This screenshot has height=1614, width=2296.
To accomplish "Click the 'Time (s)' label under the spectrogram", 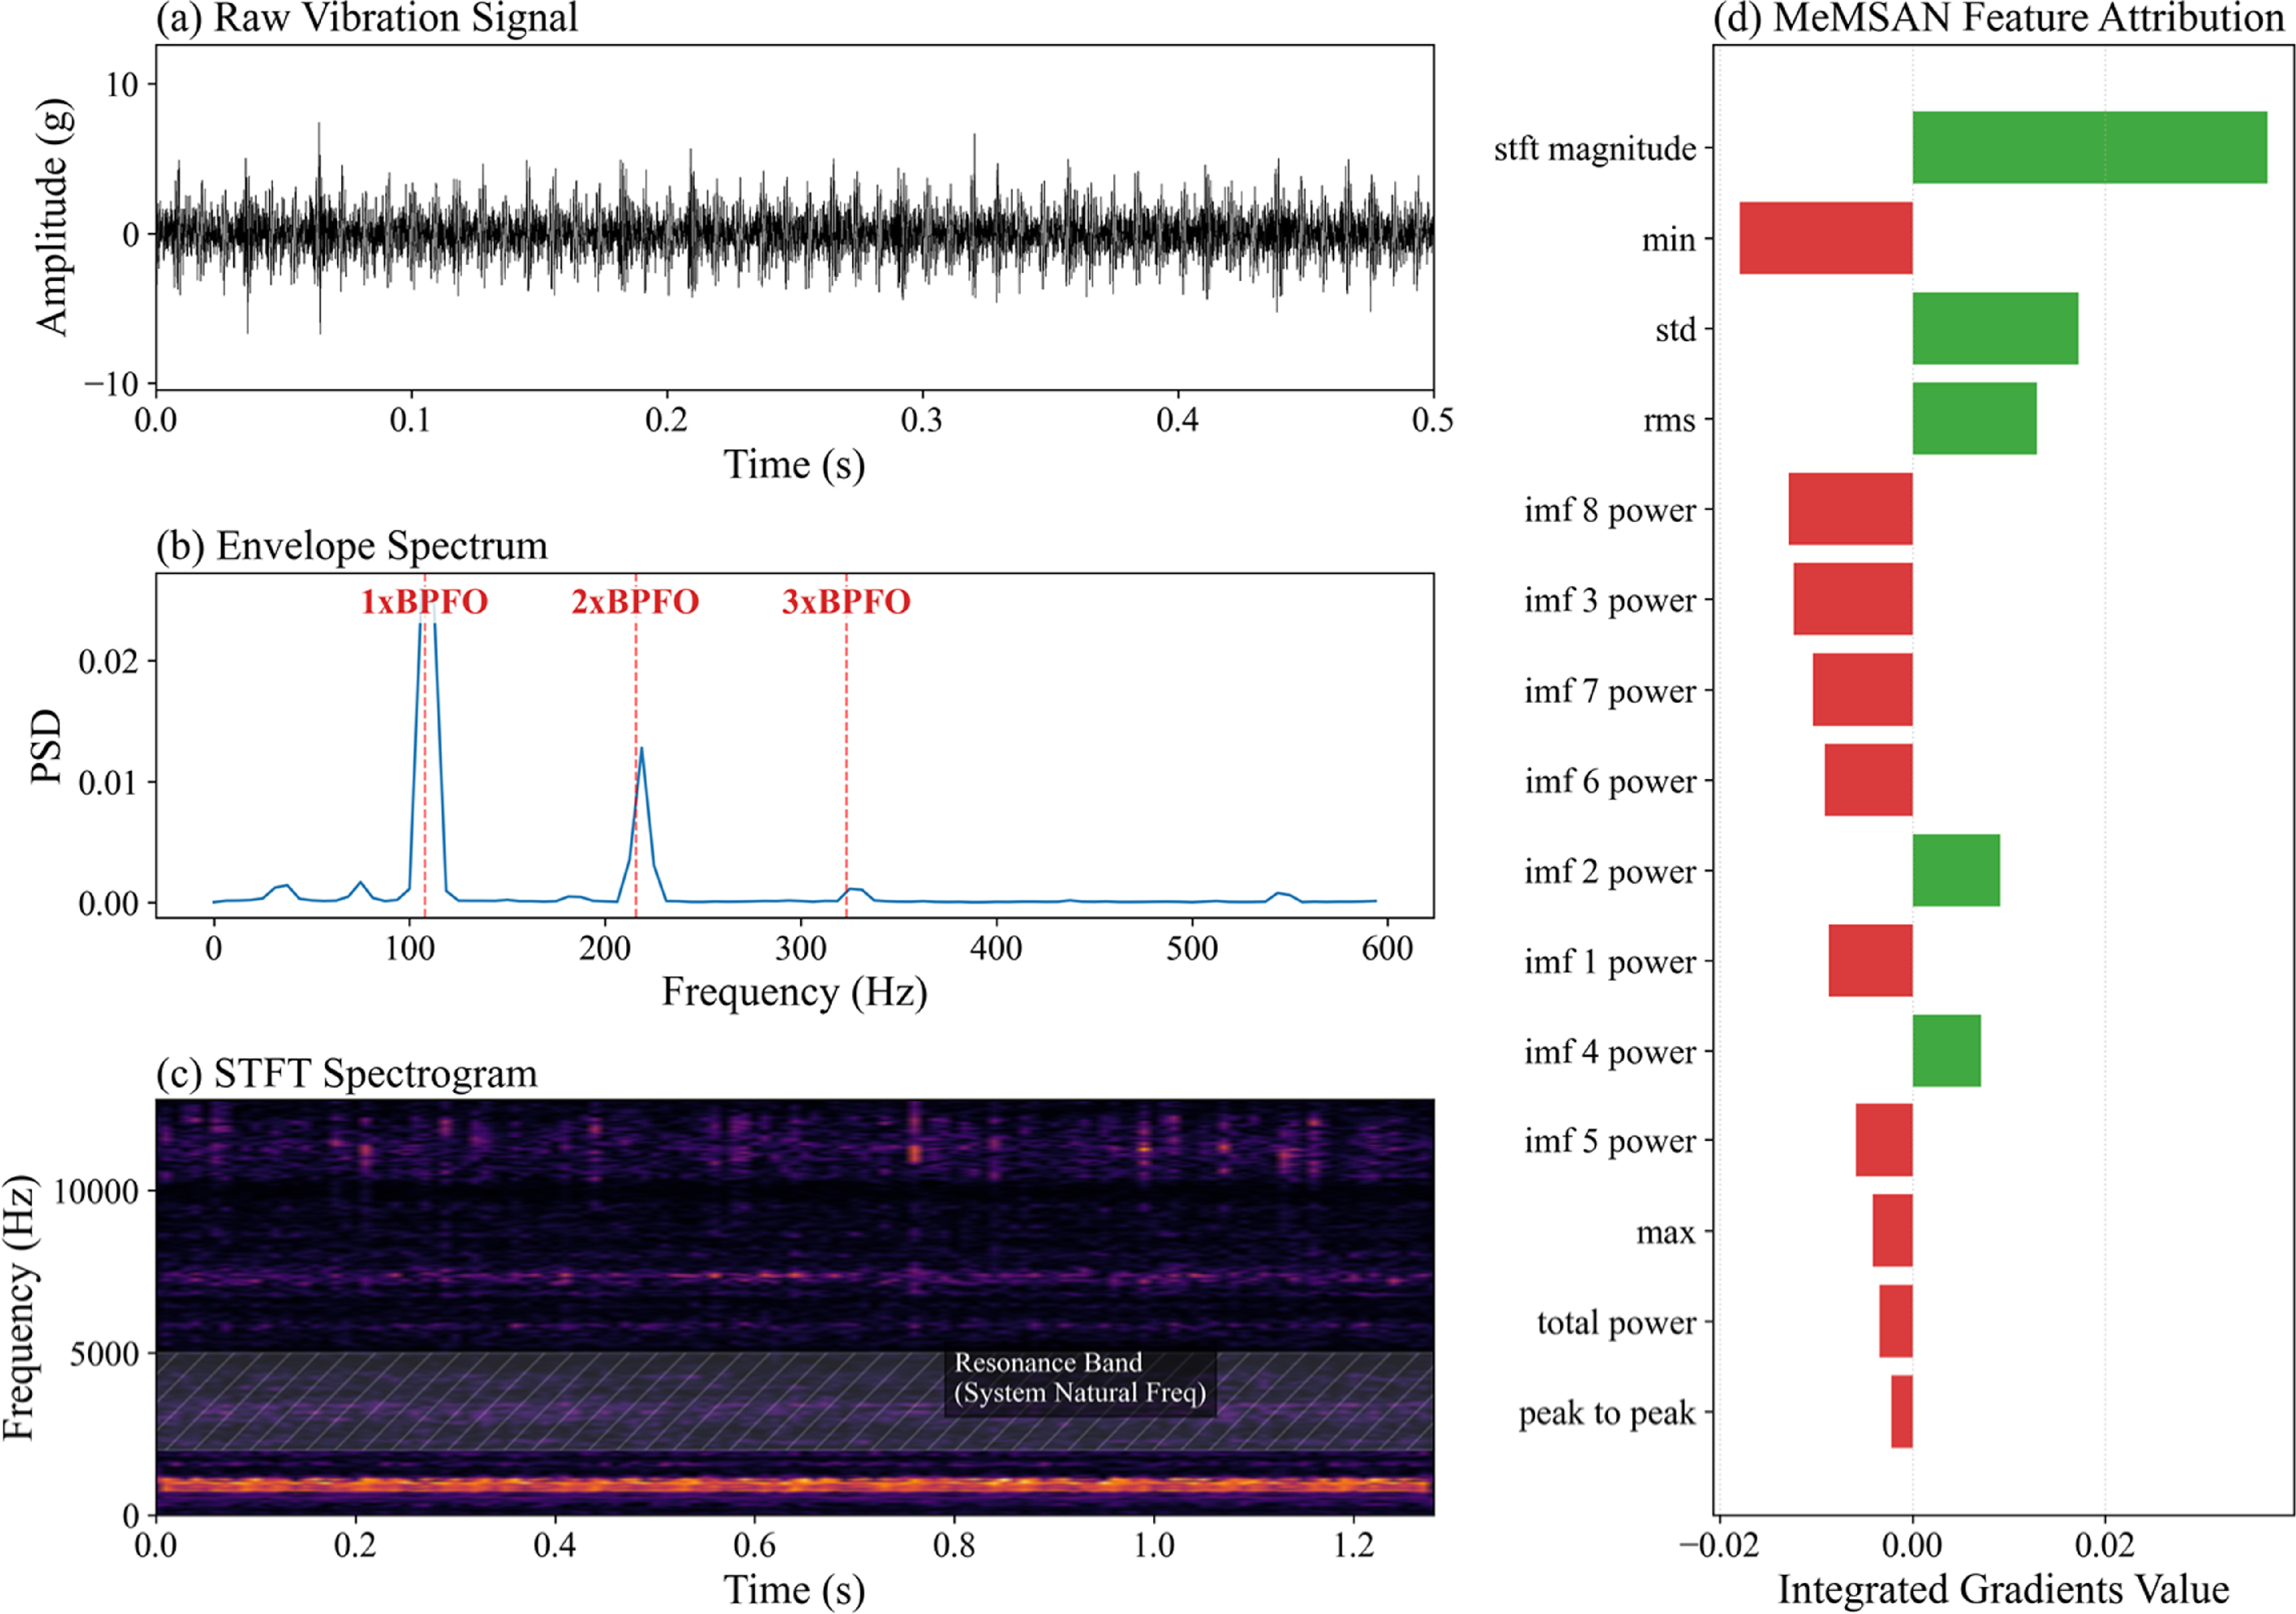I will pos(795,1590).
